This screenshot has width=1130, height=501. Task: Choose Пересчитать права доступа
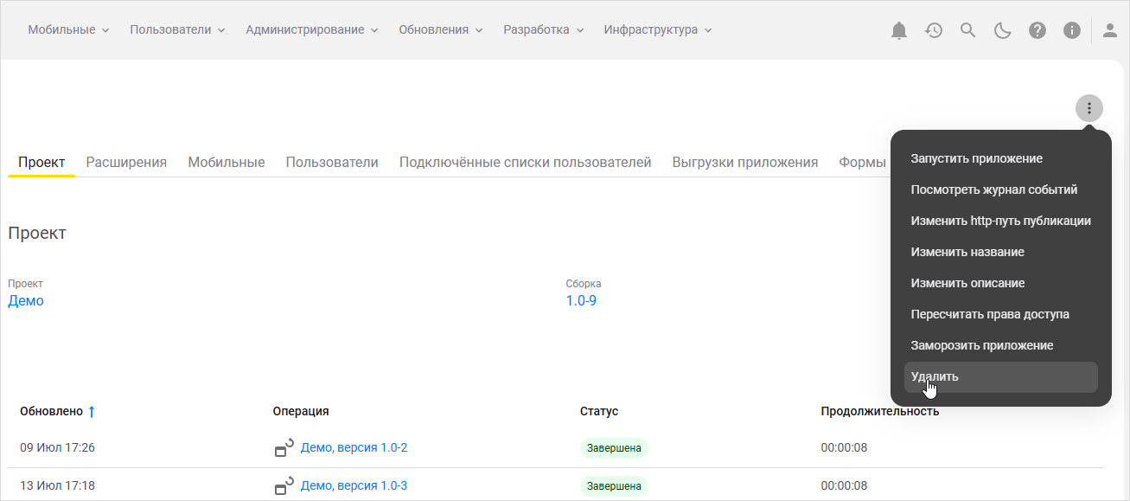tap(1001, 315)
